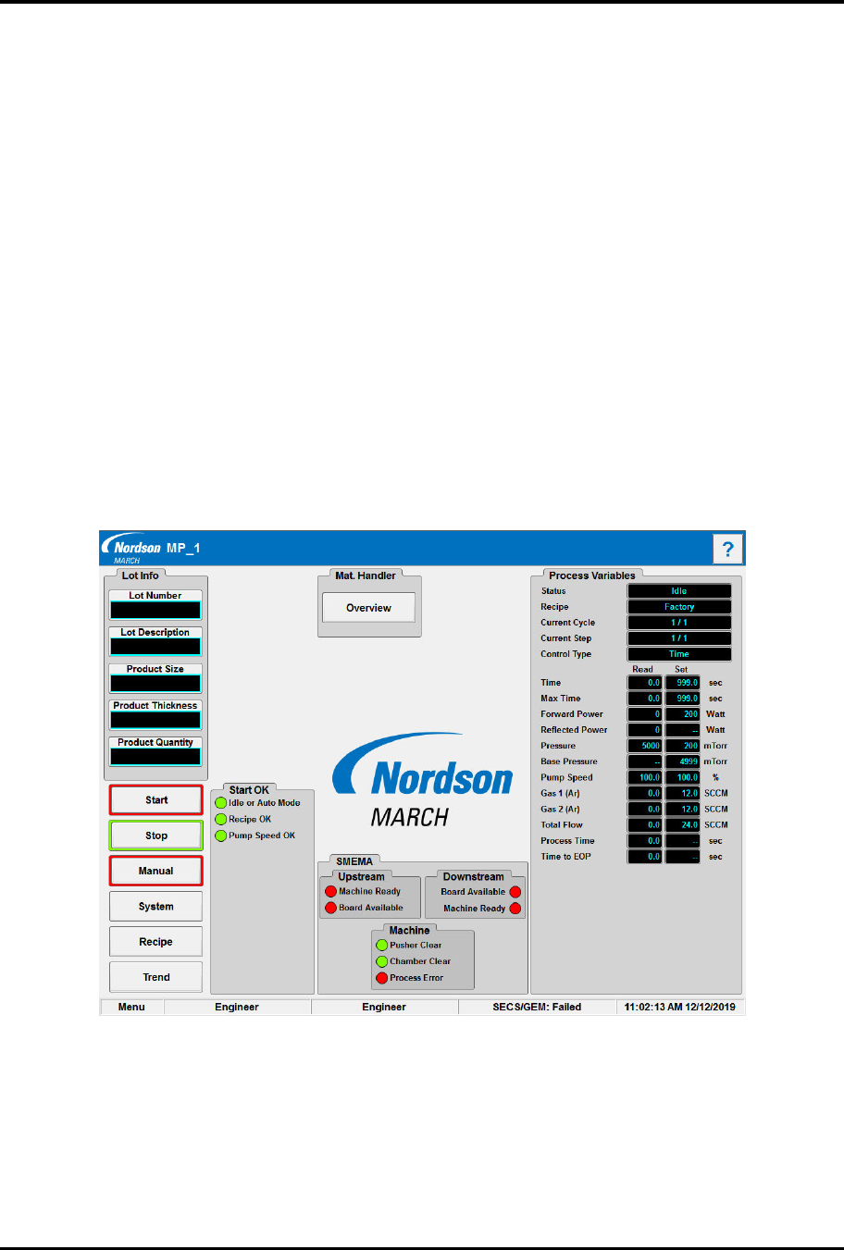Click the date and time display
The height and width of the screenshot is (1250, 844).
[680, 1007]
